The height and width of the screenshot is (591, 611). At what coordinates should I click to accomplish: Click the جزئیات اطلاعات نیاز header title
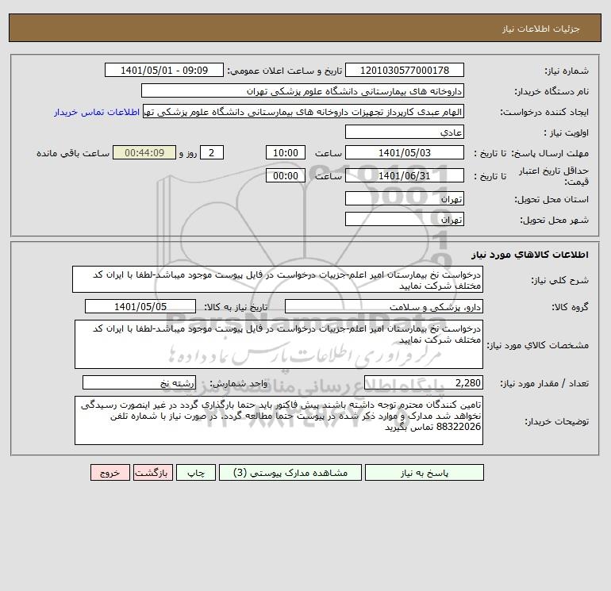tap(541, 29)
